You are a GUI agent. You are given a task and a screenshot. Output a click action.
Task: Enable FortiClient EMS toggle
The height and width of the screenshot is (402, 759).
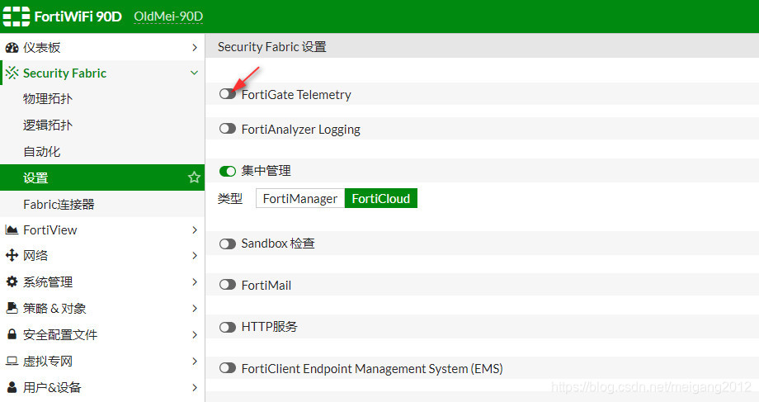[228, 368]
